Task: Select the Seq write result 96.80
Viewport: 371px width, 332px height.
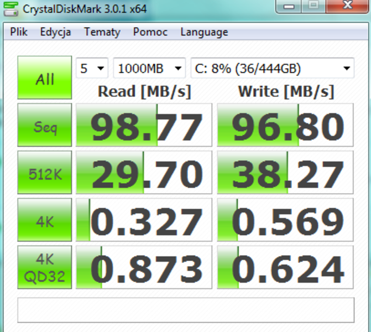Action: click(285, 125)
